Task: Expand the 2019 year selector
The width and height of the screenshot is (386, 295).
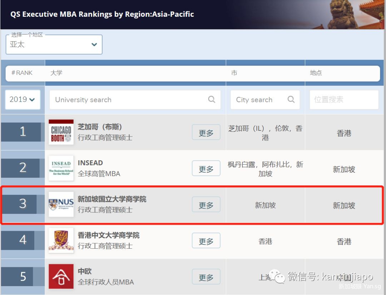Action: [23, 99]
